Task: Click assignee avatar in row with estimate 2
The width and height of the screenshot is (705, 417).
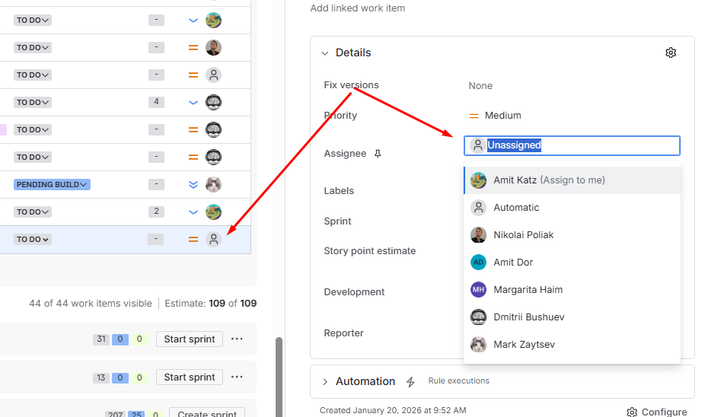Action: [x=214, y=212]
